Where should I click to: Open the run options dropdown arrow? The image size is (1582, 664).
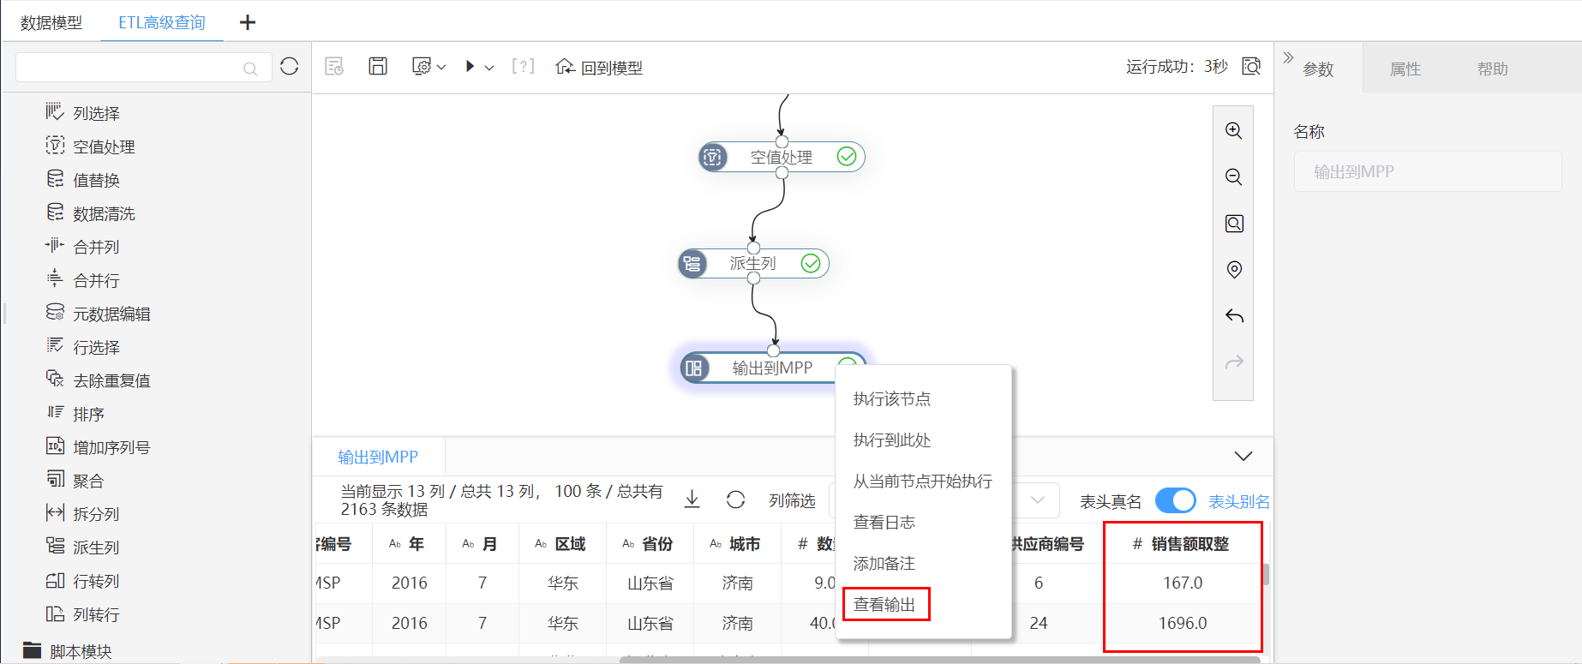[489, 67]
